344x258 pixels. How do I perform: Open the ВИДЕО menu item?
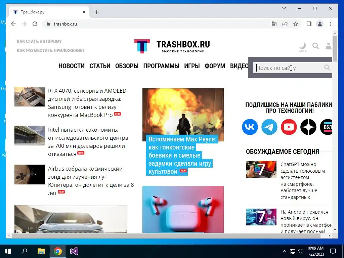(x=239, y=66)
